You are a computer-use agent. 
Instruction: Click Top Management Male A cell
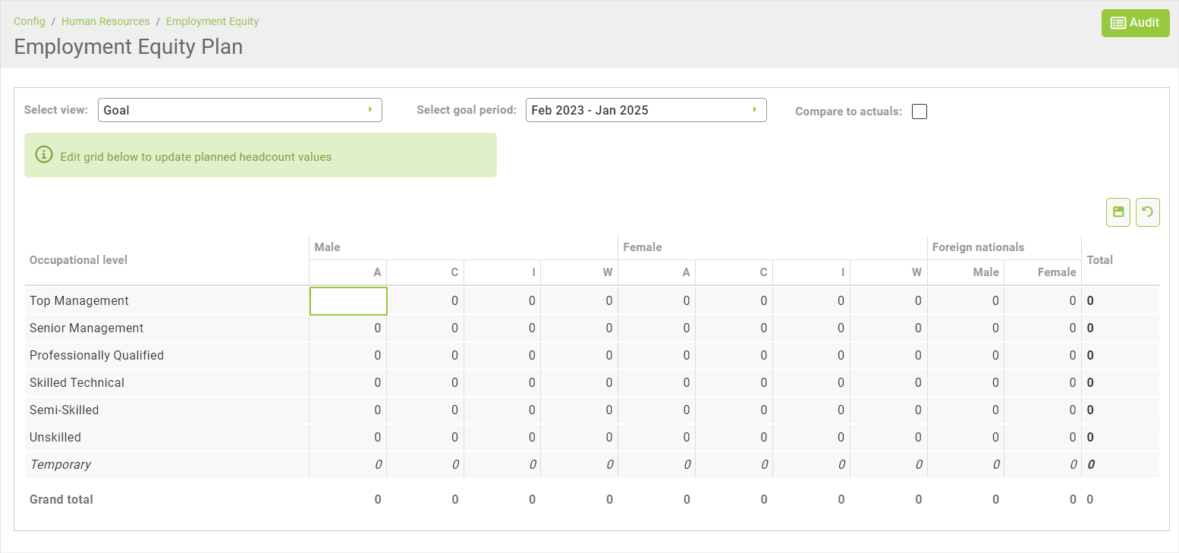pyautogui.click(x=348, y=301)
